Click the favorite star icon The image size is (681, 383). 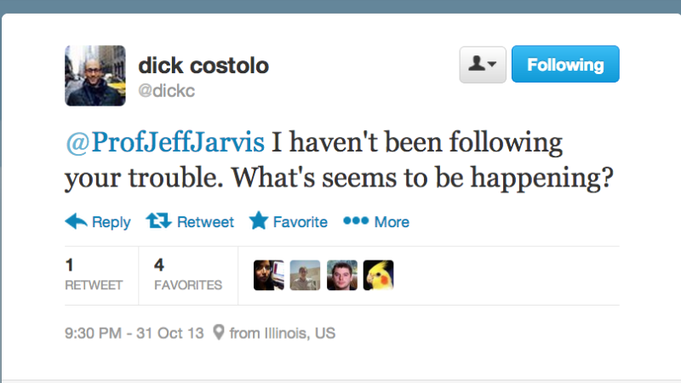258,221
